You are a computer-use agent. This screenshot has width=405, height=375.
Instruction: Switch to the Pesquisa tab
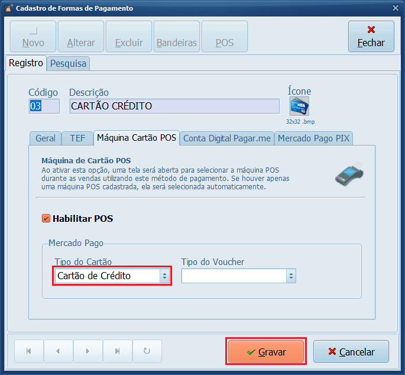tap(68, 63)
